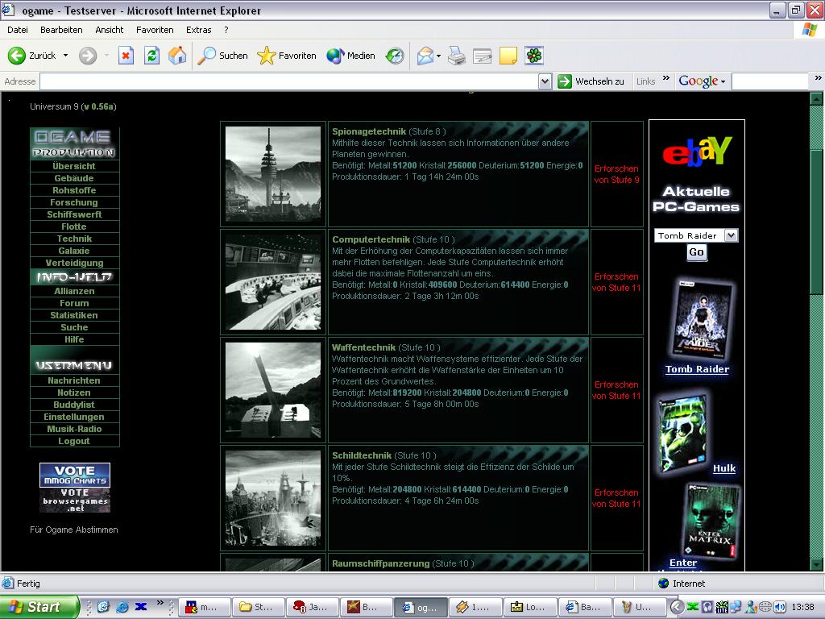
Task: Click scrollbar down arrow of page
Action: click(817, 564)
